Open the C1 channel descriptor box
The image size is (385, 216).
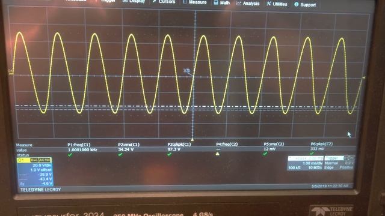point(34,172)
